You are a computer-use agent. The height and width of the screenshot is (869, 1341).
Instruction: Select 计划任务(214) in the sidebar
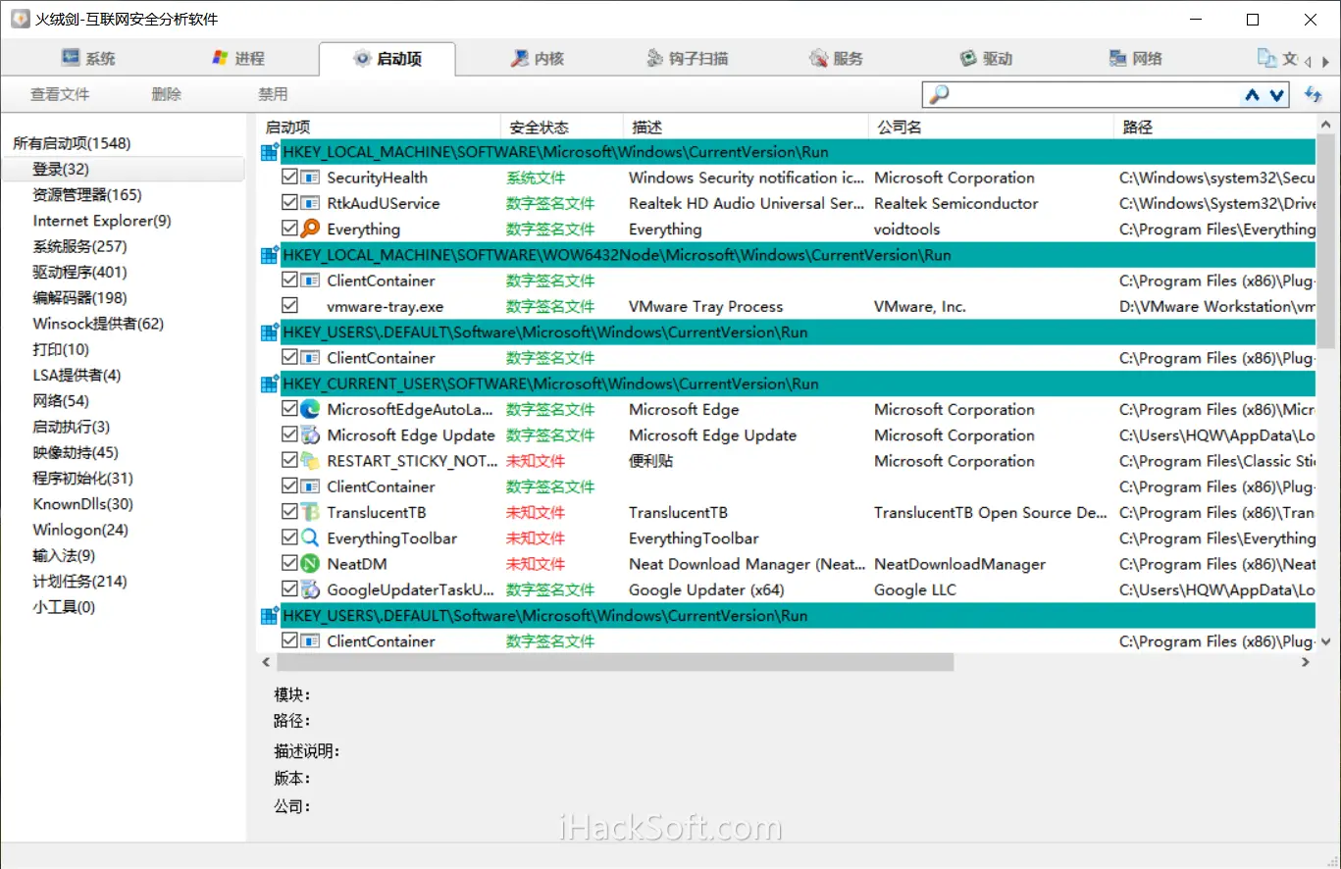(79, 582)
